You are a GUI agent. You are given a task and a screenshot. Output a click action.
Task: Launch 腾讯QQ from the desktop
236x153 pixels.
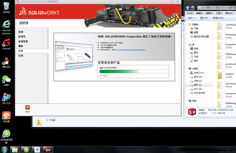click(x=6, y=62)
